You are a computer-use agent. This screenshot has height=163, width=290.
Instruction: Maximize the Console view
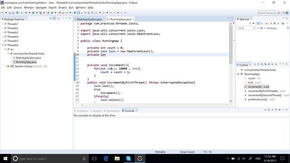point(287,110)
